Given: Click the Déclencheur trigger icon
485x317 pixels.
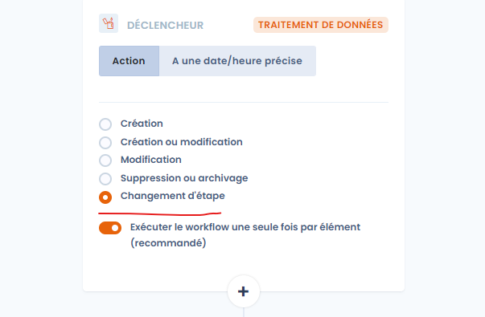Looking at the screenshot, I should 109,23.
